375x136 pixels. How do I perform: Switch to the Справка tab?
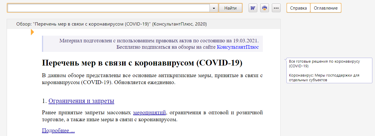[298, 8]
